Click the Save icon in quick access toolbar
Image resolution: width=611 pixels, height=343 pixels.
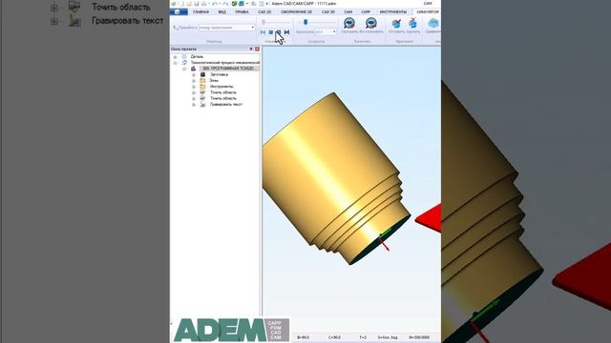[197, 4]
